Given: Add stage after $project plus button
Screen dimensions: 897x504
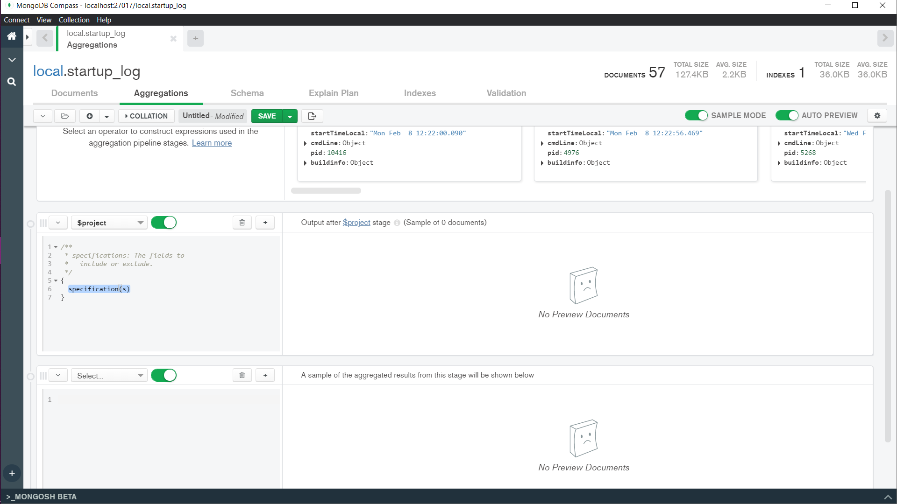Looking at the screenshot, I should coord(265,223).
